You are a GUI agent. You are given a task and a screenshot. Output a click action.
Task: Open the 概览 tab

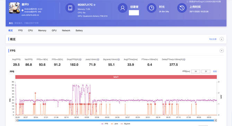point(10,30)
